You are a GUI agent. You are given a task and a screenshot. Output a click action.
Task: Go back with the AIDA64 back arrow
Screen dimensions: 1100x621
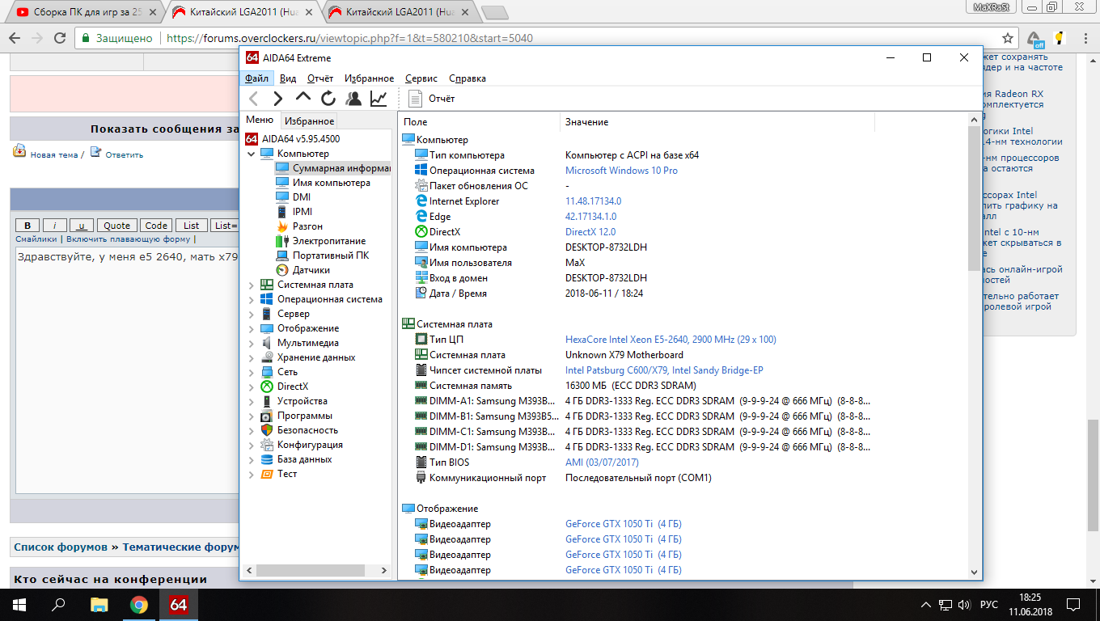click(254, 99)
